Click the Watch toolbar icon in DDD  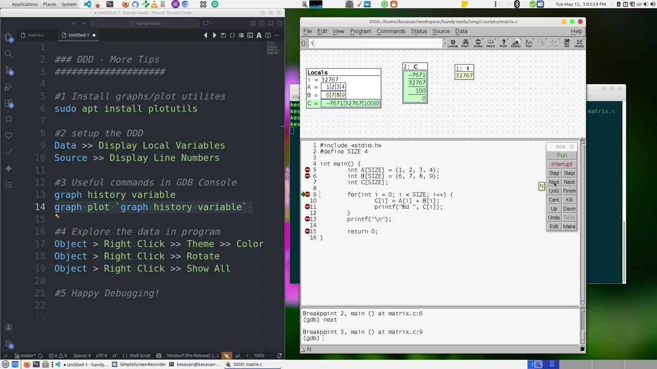pos(491,44)
